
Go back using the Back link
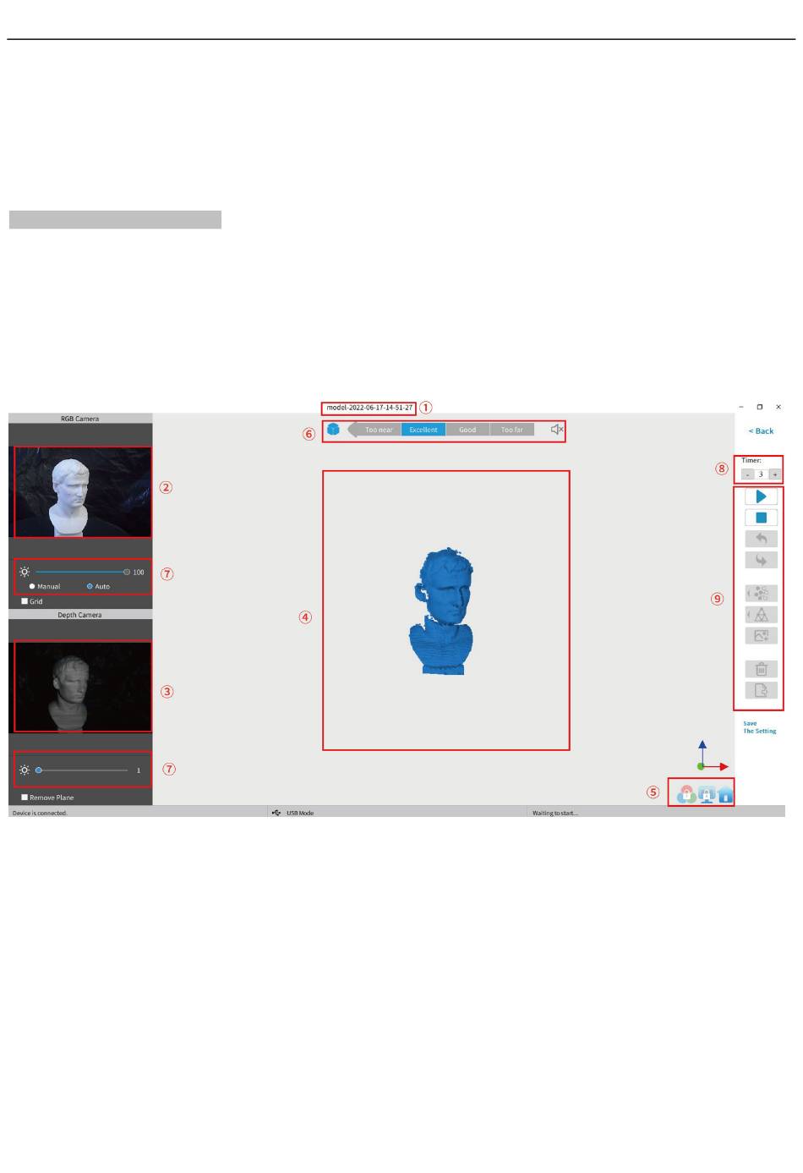coord(761,431)
